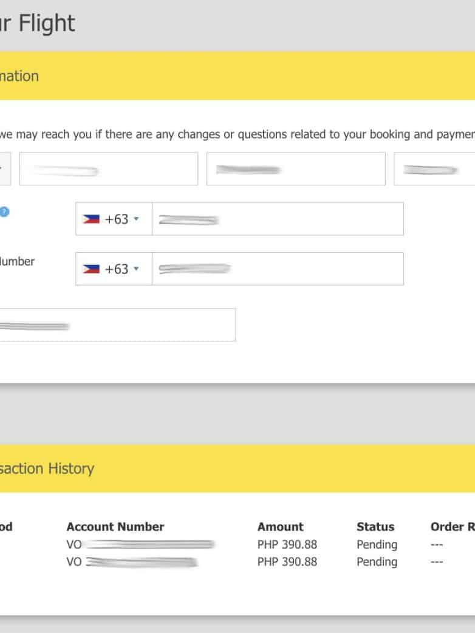Open the title dropdown left of the name fields

(5, 168)
